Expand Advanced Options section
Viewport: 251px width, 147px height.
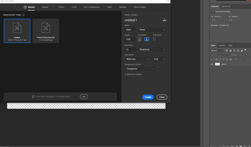134,74
